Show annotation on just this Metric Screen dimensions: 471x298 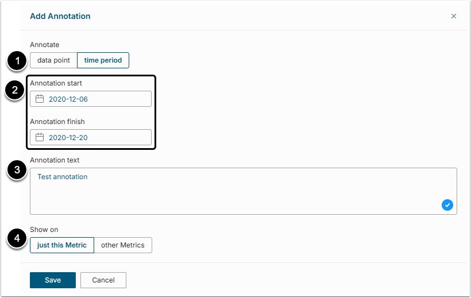point(62,245)
